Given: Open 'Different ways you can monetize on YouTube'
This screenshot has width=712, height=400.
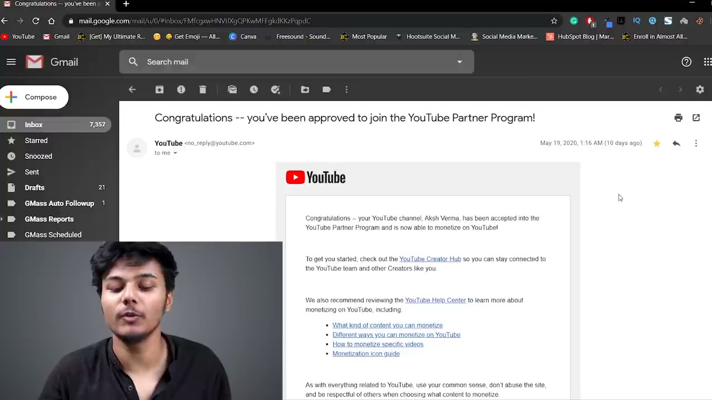Looking at the screenshot, I should (x=397, y=335).
